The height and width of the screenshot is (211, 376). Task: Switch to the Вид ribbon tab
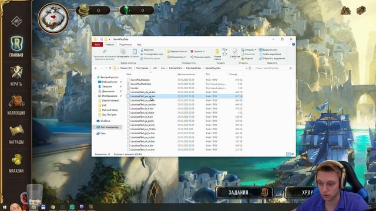(139, 45)
